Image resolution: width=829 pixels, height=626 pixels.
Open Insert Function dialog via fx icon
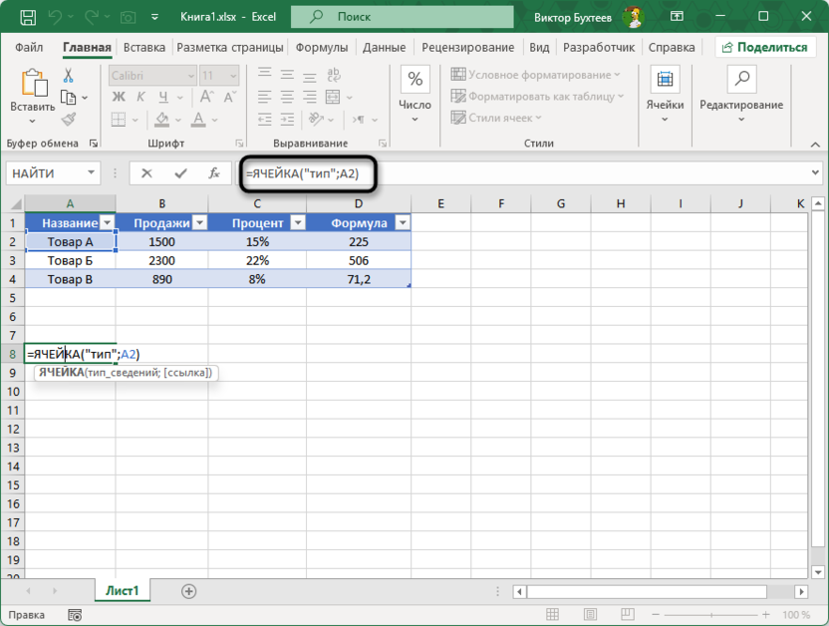(x=213, y=173)
